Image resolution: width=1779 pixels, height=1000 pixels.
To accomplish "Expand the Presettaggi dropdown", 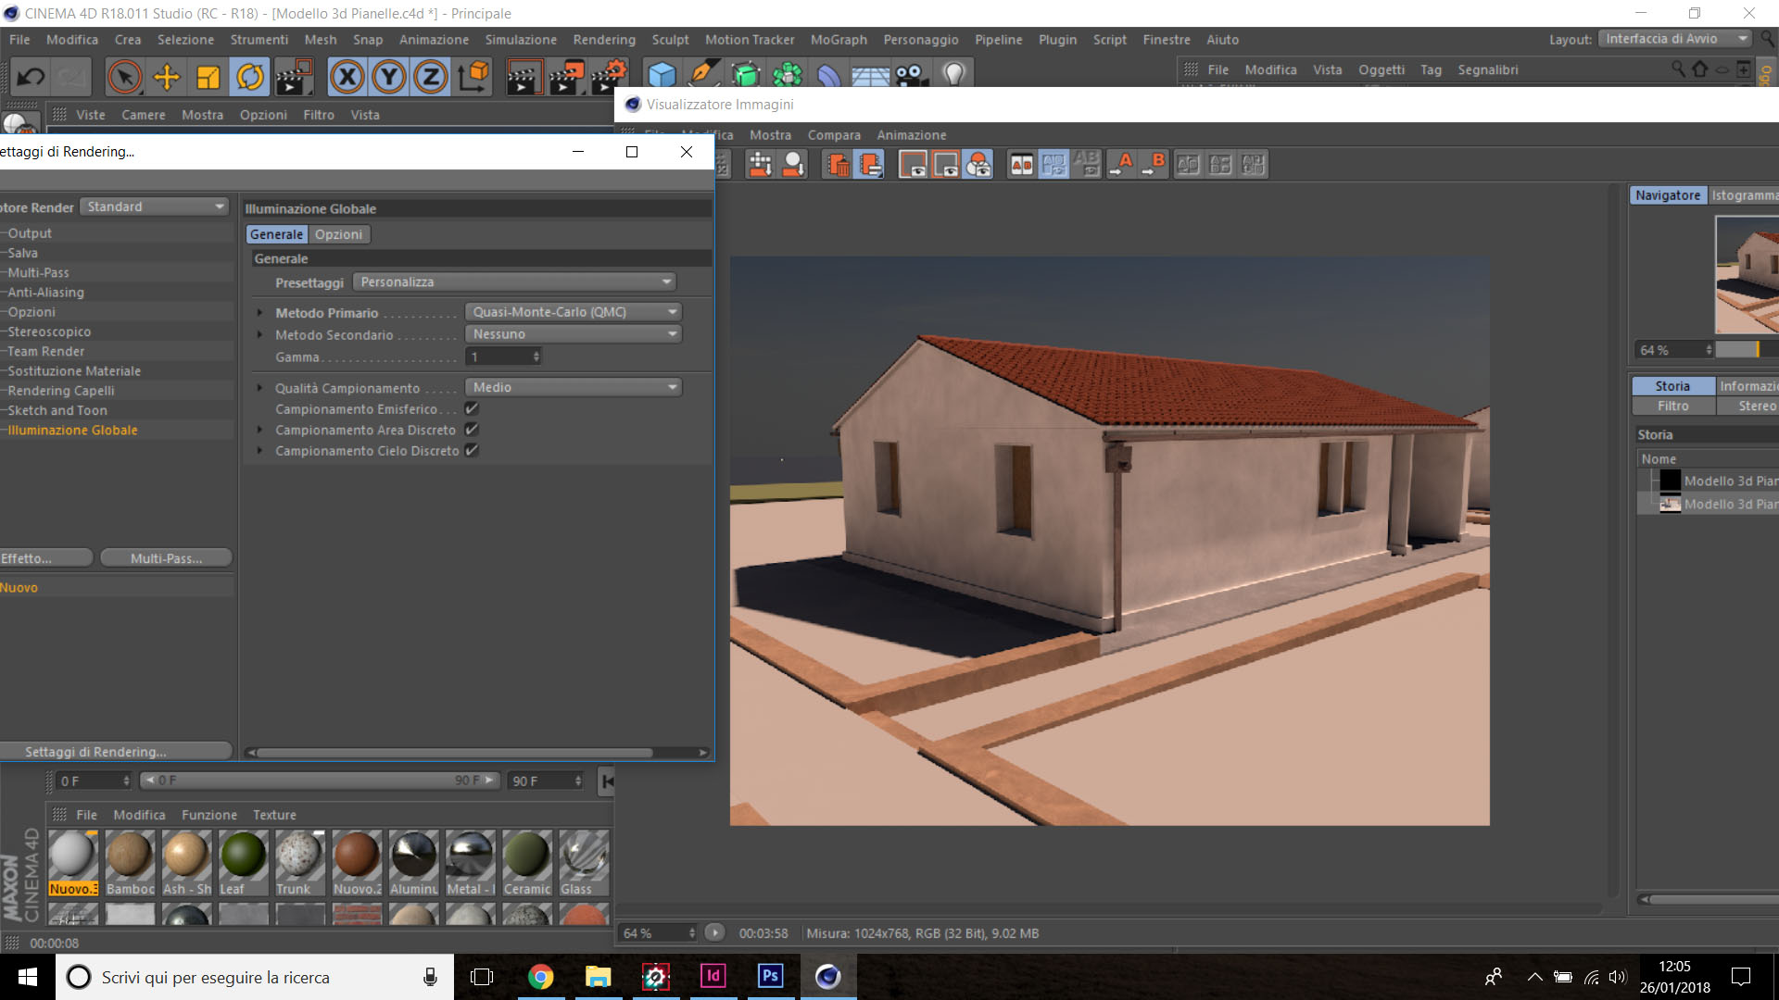I will click(514, 281).
